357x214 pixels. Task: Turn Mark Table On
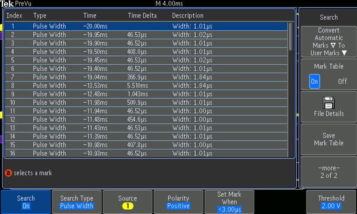pyautogui.click(x=314, y=81)
